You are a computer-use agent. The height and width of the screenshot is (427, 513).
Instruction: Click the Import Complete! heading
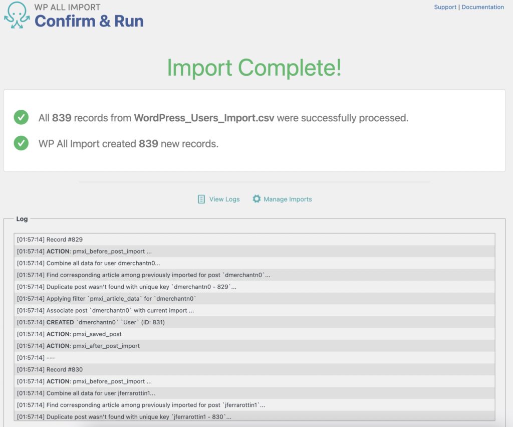tap(256, 68)
